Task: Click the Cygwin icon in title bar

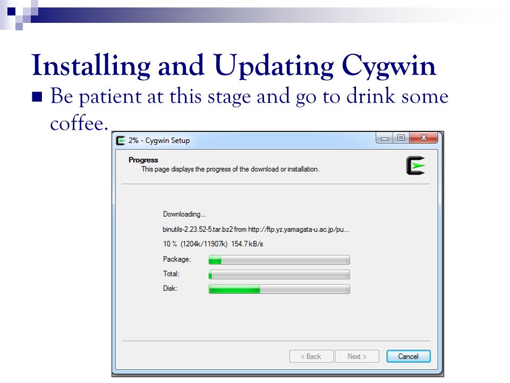Action: tap(121, 140)
